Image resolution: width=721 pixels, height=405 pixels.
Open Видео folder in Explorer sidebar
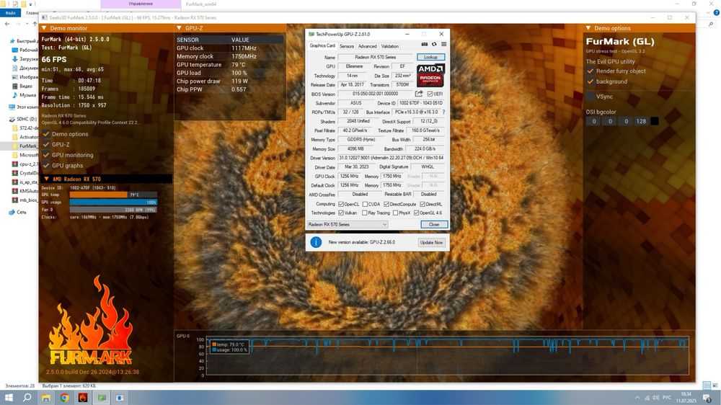tap(26, 86)
